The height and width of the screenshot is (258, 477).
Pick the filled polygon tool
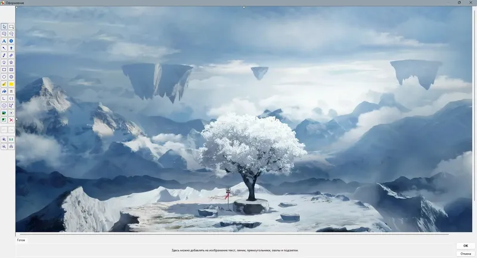point(11,63)
